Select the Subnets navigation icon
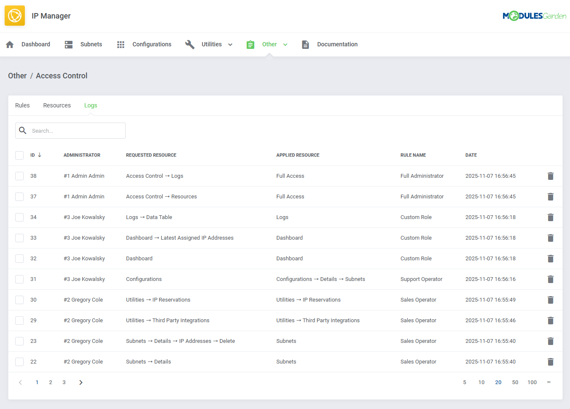The image size is (570, 409). [x=68, y=44]
